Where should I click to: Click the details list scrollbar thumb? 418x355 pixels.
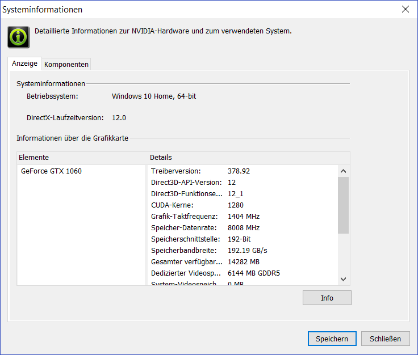click(x=343, y=205)
